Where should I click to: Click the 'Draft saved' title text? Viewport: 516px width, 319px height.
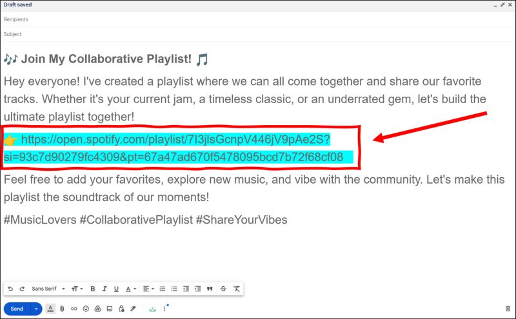[x=18, y=5]
